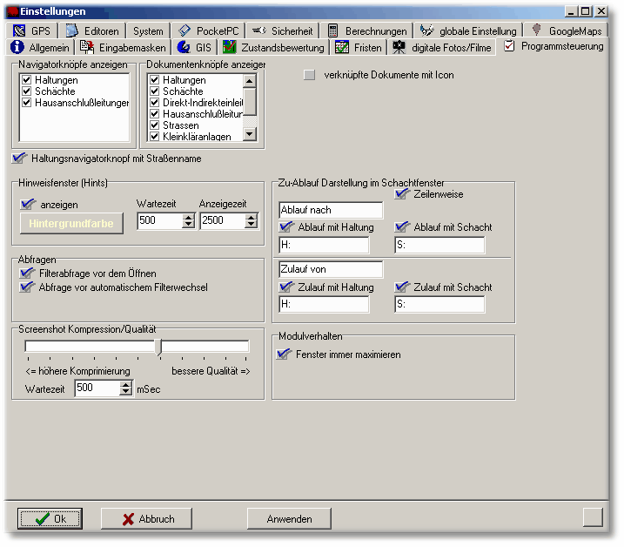Click the Editoren tab icon
Screen dimensions: 624x547
[x=72, y=30]
